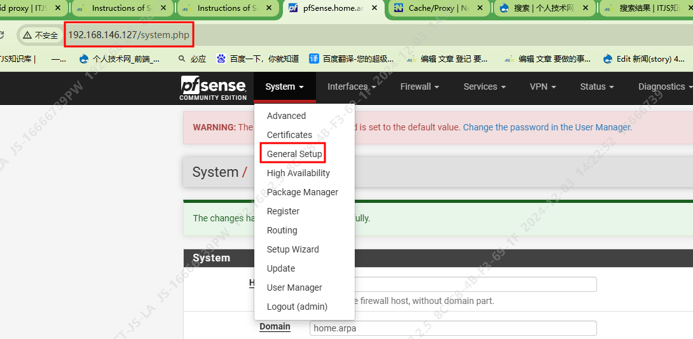
Task: Open the System dropdown menu
Action: [285, 86]
